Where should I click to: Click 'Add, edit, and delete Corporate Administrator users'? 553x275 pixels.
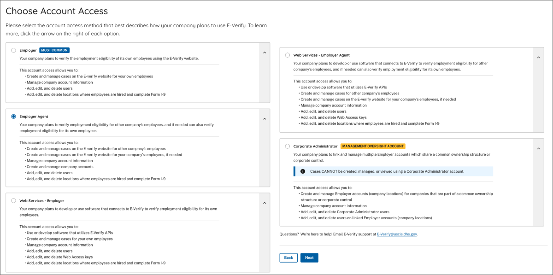pyautogui.click(x=345, y=212)
